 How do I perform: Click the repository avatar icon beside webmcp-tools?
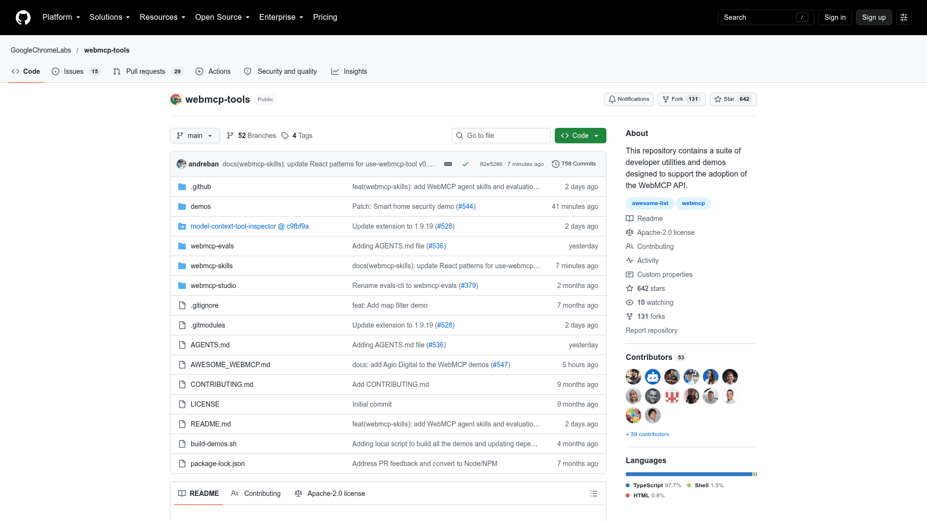click(x=176, y=99)
